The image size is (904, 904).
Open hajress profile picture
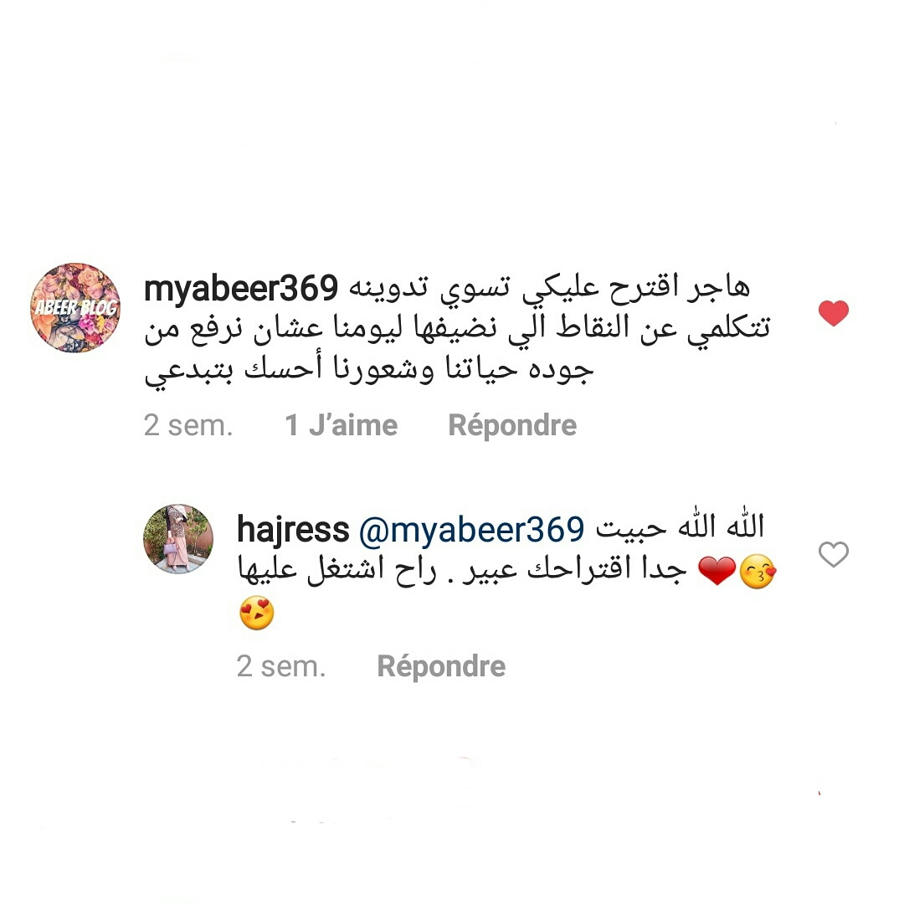(x=178, y=539)
